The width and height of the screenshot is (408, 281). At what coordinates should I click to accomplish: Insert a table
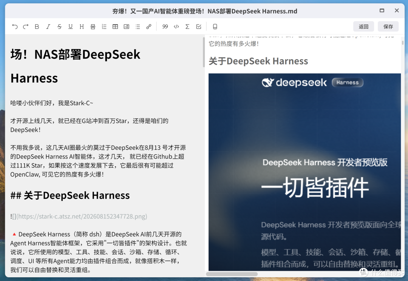tap(115, 26)
